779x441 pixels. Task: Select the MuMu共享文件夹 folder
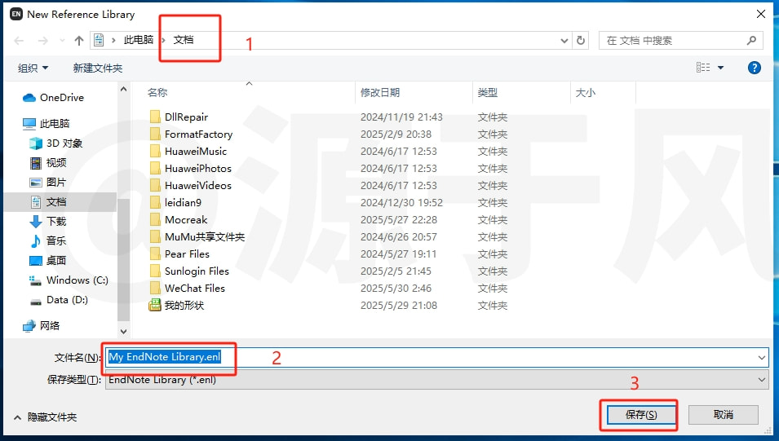point(197,237)
